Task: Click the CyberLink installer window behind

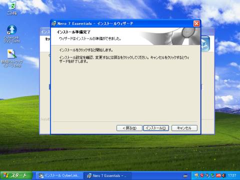Action: [x=207, y=83]
